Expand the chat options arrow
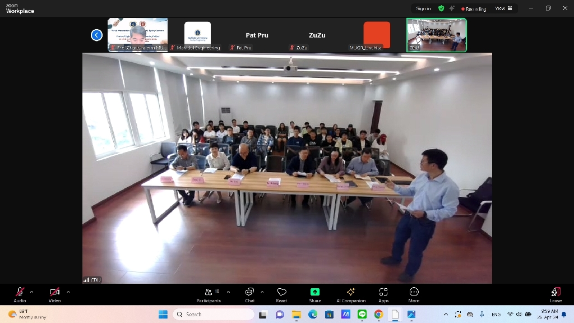Image resolution: width=574 pixels, height=323 pixels. tap(262, 292)
